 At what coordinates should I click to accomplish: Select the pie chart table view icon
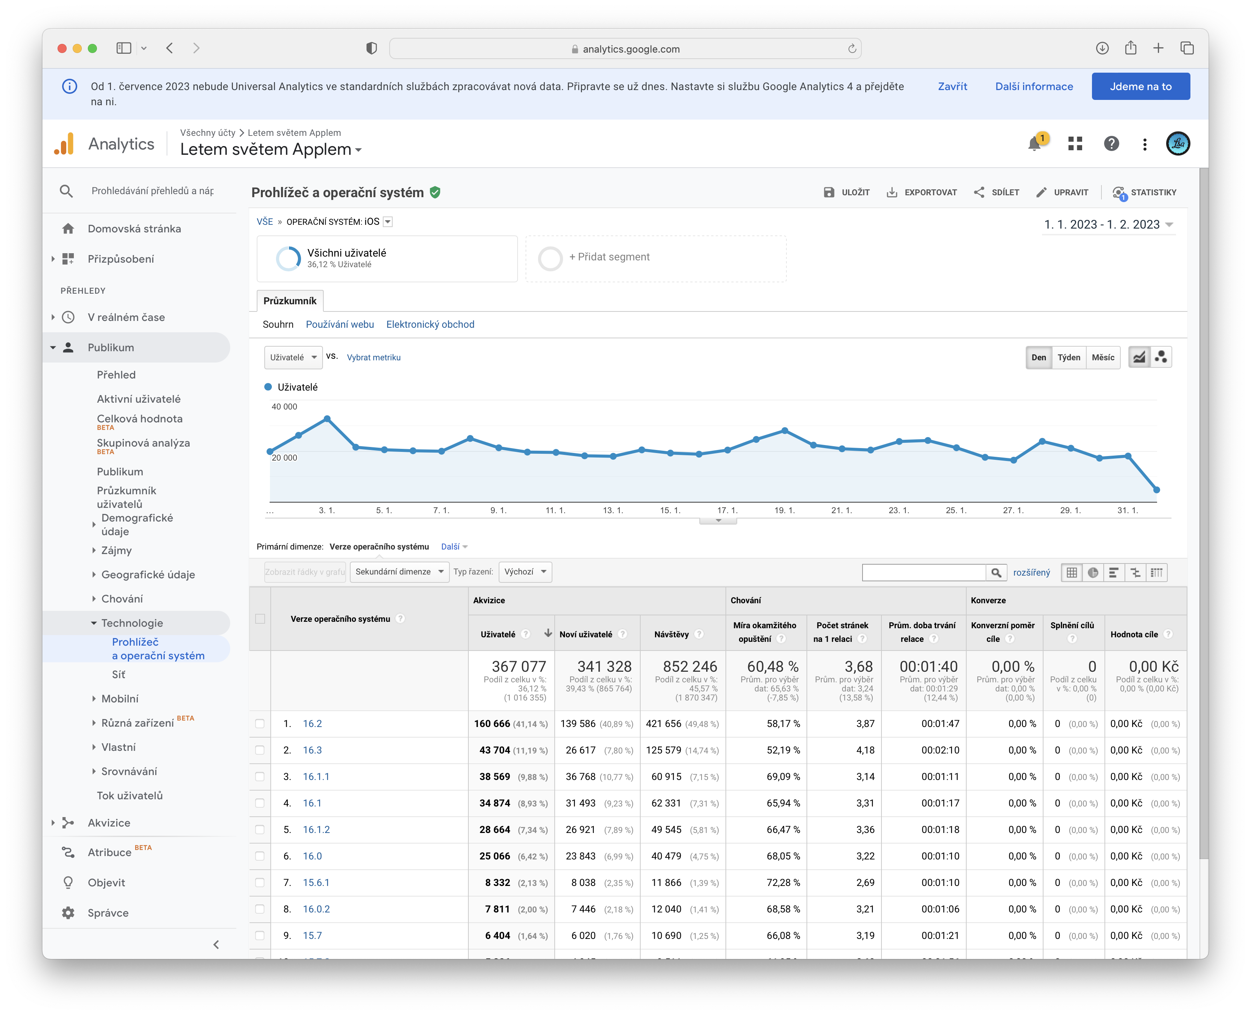pyautogui.click(x=1092, y=572)
